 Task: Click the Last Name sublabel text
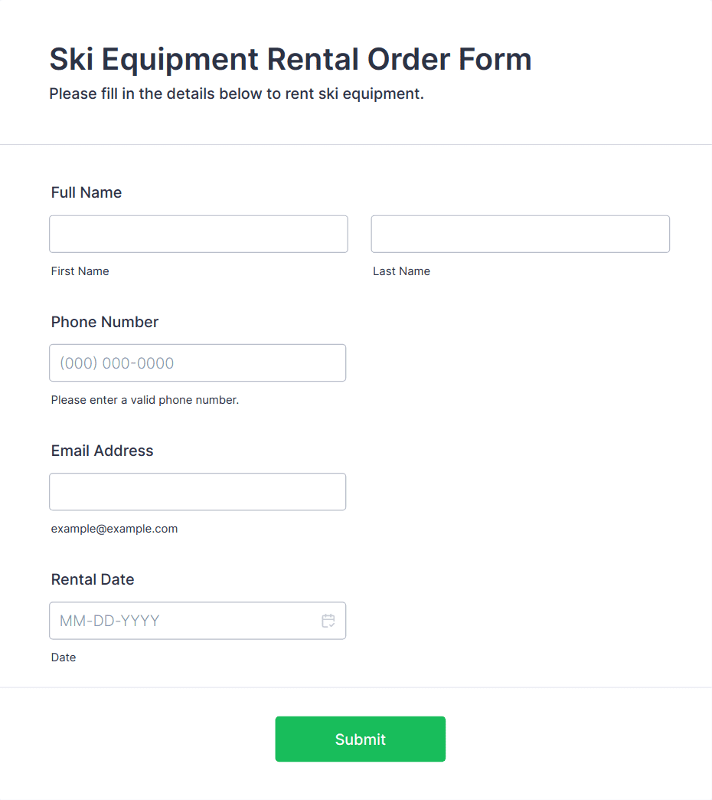401,271
